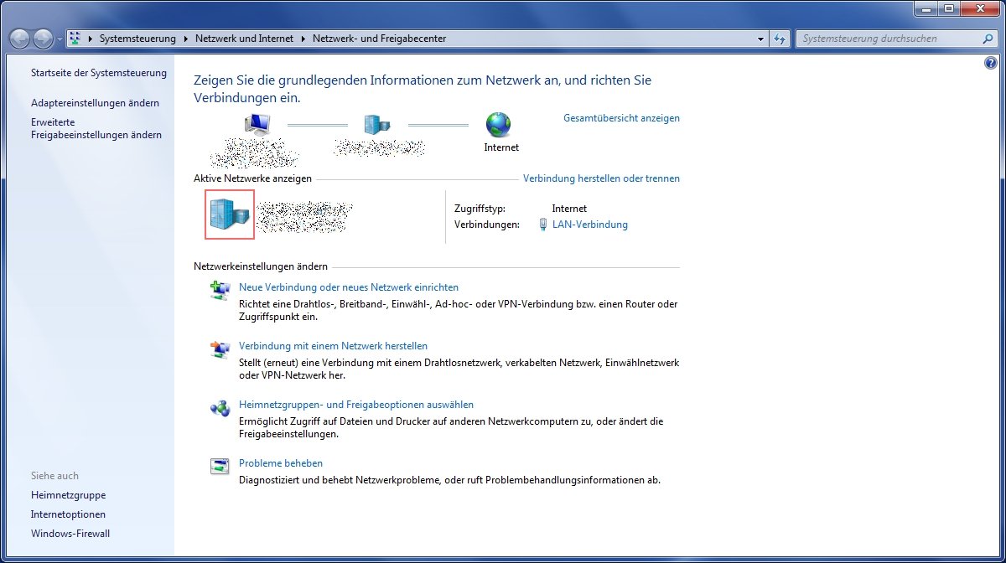
Task: Click the connect to network icon
Action: (x=220, y=346)
